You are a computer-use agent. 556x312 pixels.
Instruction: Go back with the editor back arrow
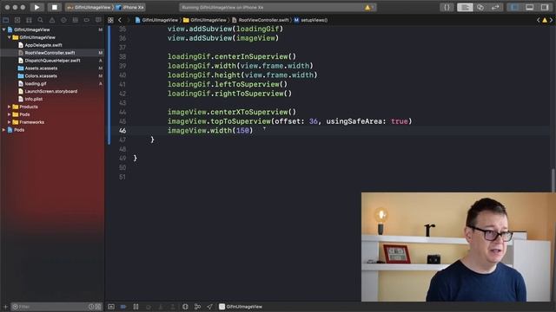(120, 20)
